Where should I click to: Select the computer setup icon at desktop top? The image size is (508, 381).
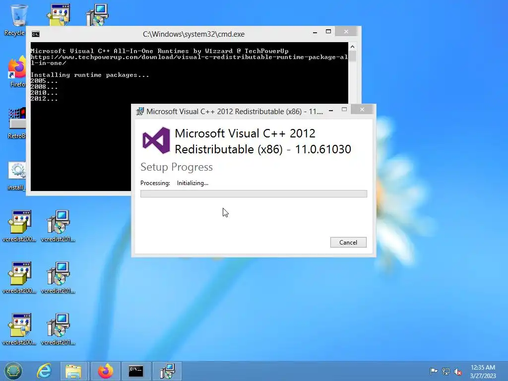(x=98, y=14)
